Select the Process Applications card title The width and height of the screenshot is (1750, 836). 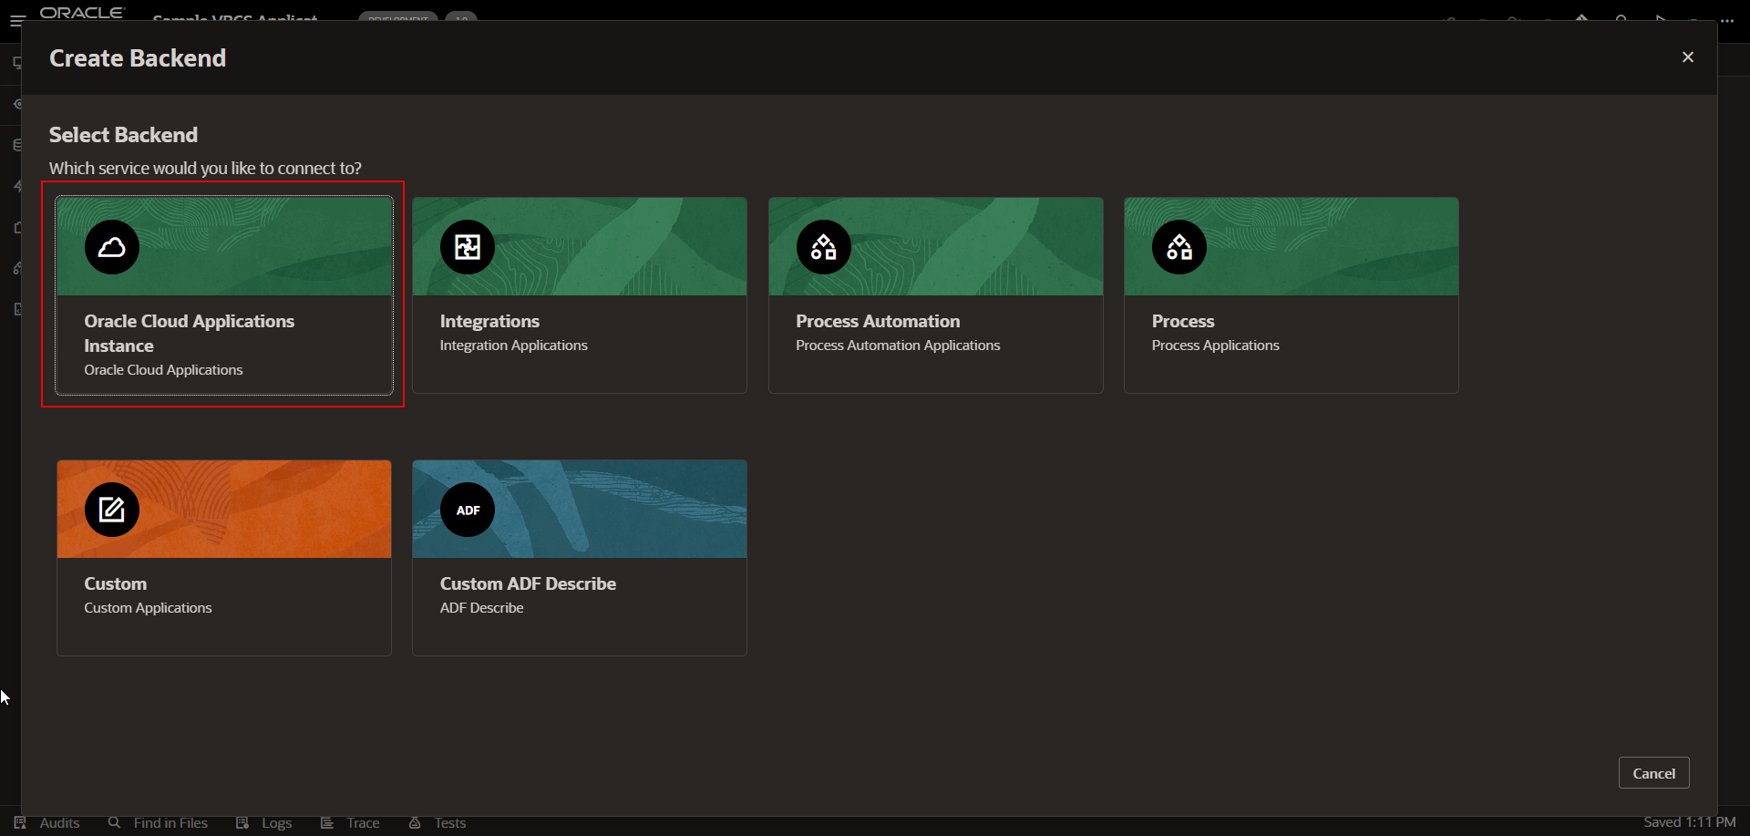tap(1182, 321)
